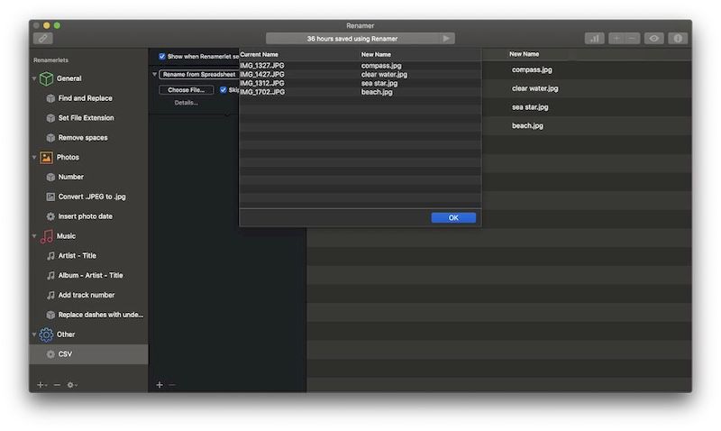Image resolution: width=721 pixels, height=431 pixels.
Task: Open the gear actions menu in sidebar footer
Action: [72, 385]
